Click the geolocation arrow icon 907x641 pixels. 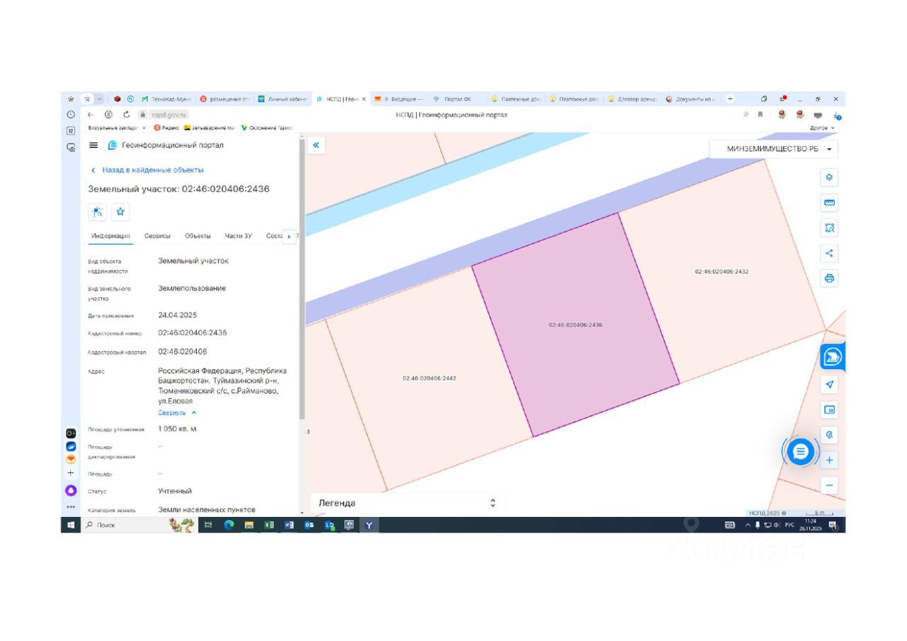point(830,385)
